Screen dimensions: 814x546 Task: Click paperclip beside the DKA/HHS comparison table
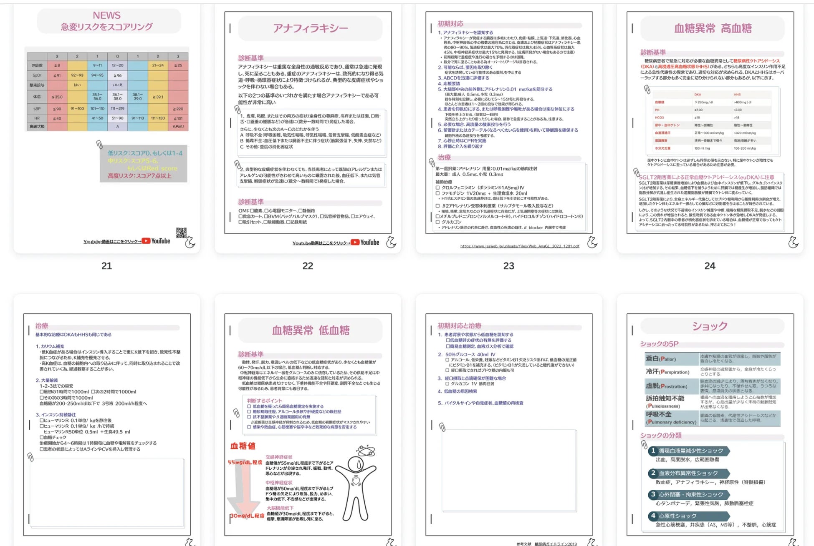tap(647, 89)
